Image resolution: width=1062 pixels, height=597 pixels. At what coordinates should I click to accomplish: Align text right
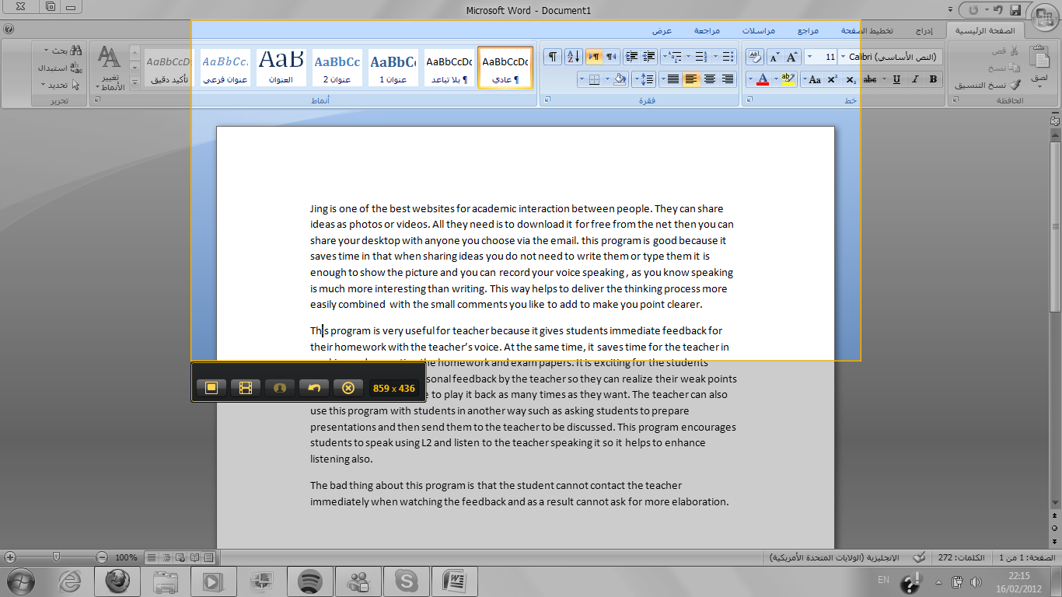tap(728, 79)
